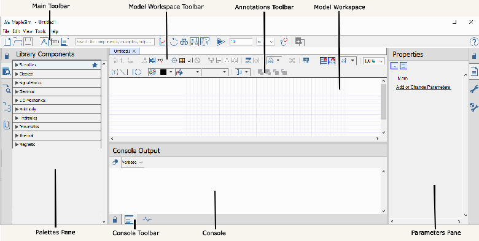
Task: Open help with the question mark icon
Action: point(473,42)
